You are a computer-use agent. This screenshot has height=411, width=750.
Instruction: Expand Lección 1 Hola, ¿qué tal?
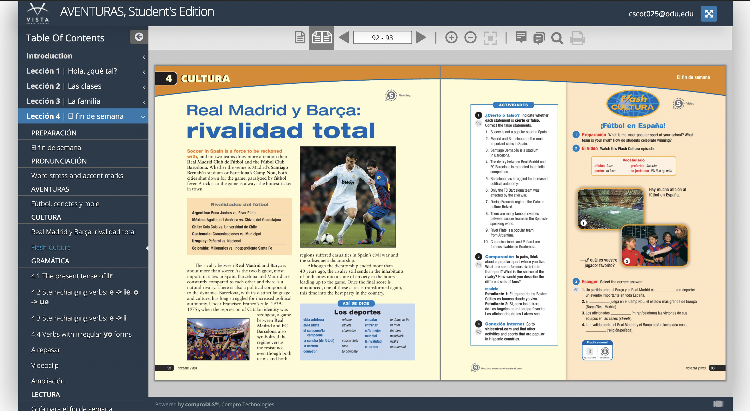(83, 71)
